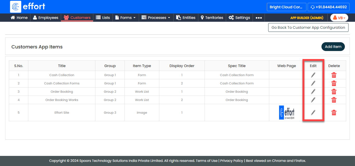Delete the Cash Collection item
The height and width of the screenshot is (166, 355).
pyautogui.click(x=334, y=75)
